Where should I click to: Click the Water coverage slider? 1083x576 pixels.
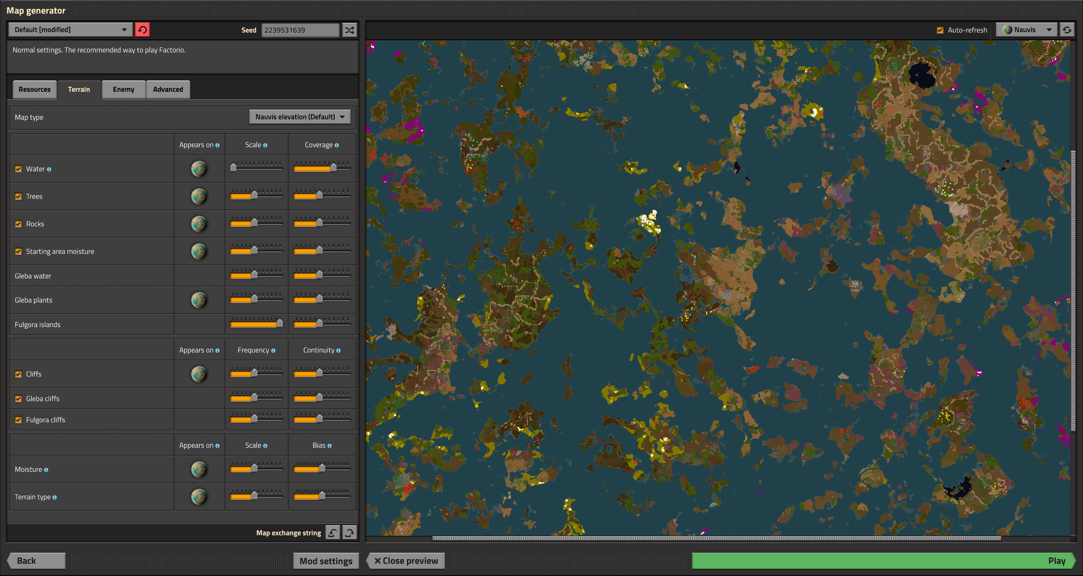322,167
